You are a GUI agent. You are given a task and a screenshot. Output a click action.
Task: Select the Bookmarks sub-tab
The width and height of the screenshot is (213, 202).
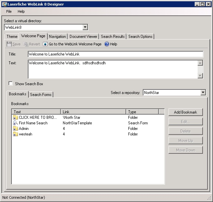[x=18, y=94]
